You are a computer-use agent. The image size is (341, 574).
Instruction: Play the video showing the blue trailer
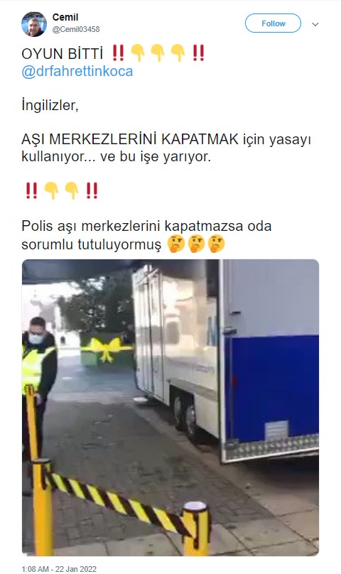pos(170,407)
